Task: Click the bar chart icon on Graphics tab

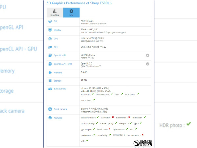Action: point(55,11)
